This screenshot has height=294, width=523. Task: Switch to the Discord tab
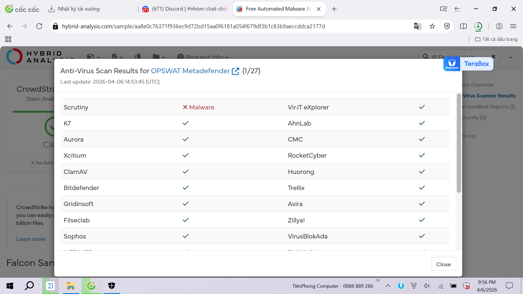[x=185, y=9]
